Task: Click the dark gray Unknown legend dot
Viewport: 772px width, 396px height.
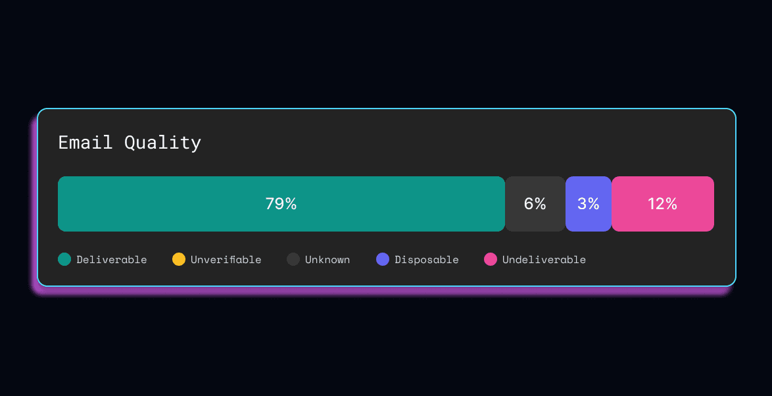Action: pyautogui.click(x=293, y=259)
